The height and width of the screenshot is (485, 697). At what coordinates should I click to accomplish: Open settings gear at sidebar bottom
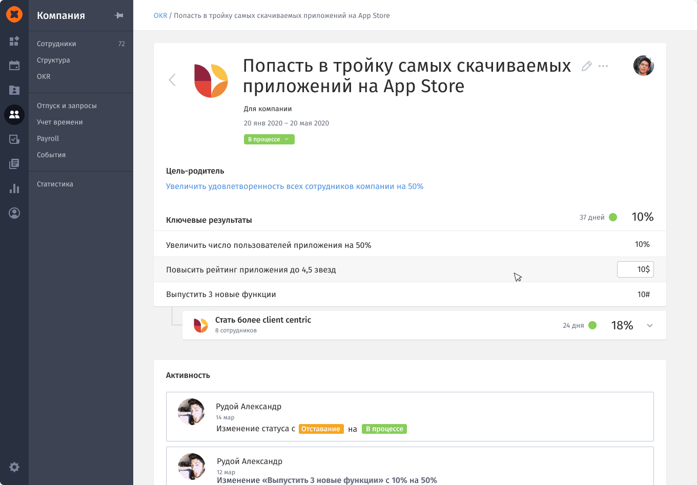tap(14, 467)
